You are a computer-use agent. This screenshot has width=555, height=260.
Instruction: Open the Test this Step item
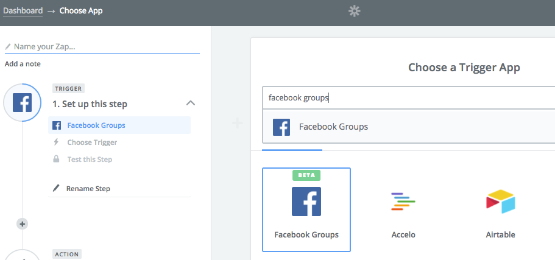[x=90, y=159]
